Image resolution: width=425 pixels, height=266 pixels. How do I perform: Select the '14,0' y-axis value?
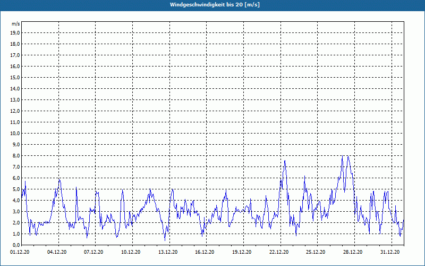15,88
